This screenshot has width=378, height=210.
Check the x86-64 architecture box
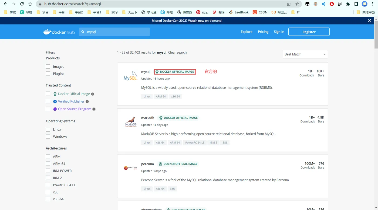(48, 199)
